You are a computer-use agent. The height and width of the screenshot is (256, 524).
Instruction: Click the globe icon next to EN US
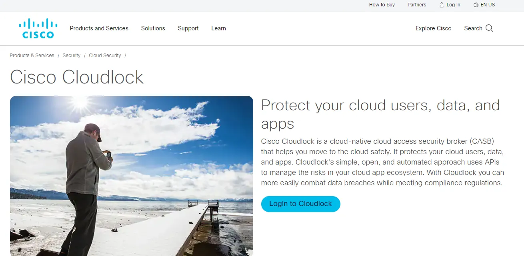476,5
